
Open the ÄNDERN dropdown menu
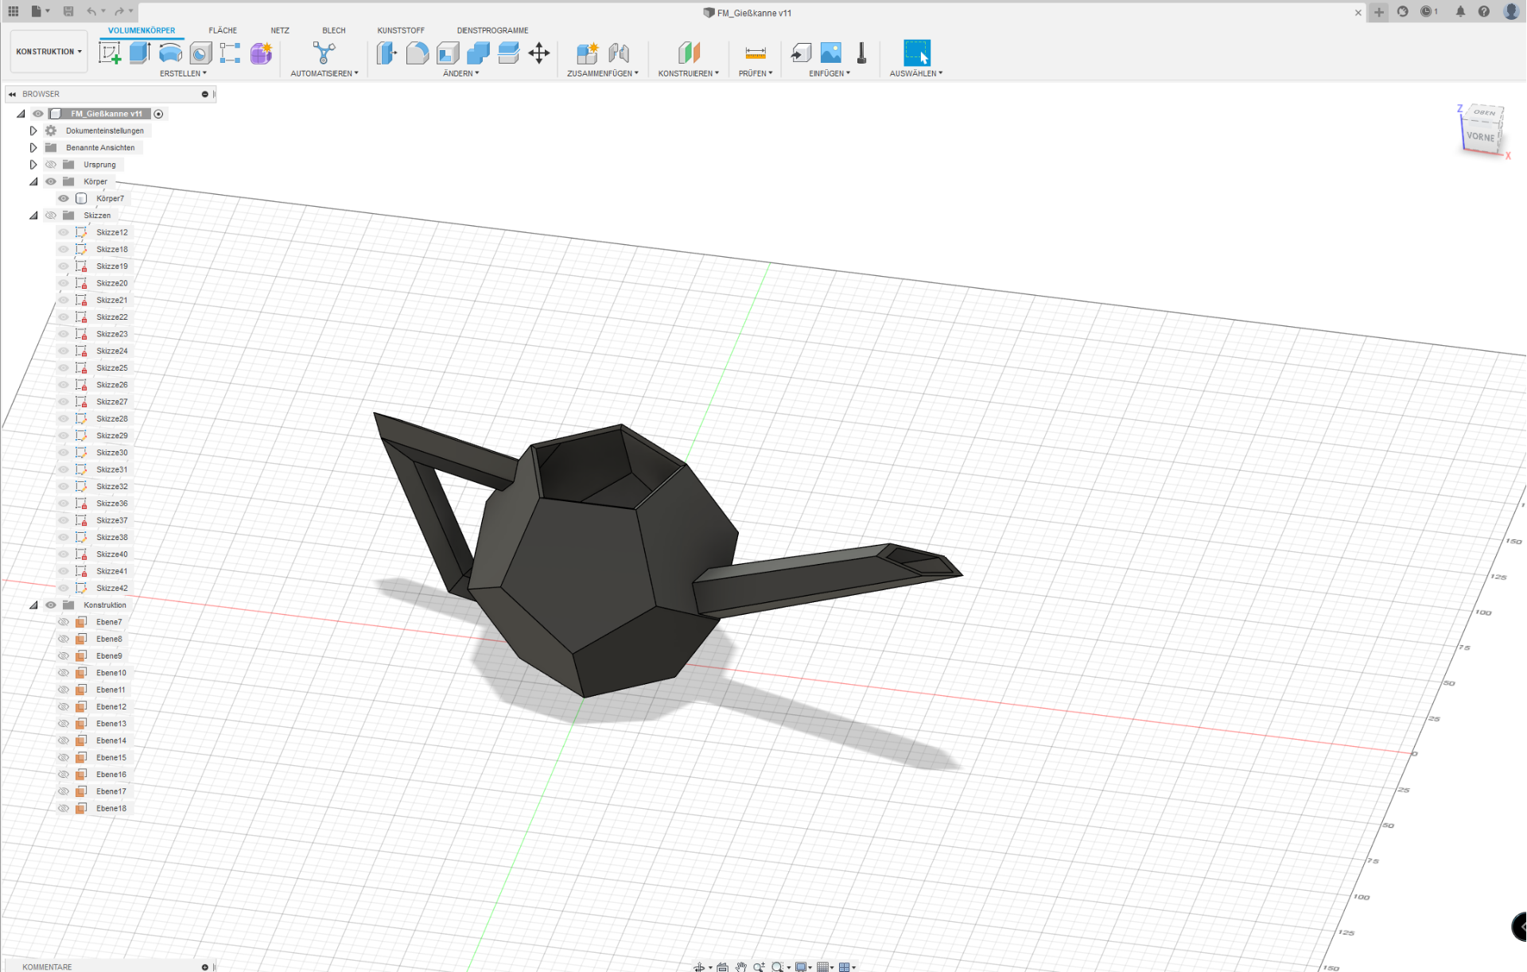point(461,73)
